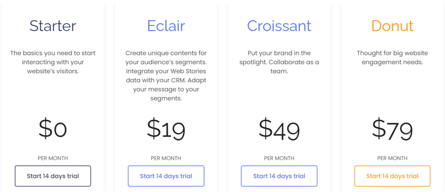Click the Starter plan description text
Viewport: 445px width, 192px height.
53,62
